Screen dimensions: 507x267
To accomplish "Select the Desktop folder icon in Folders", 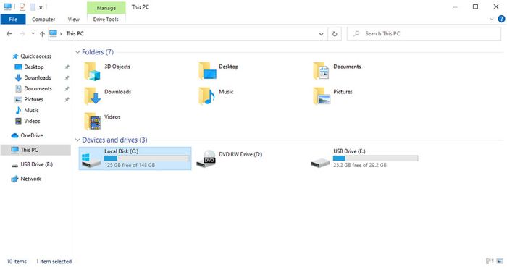I will 207,71.
